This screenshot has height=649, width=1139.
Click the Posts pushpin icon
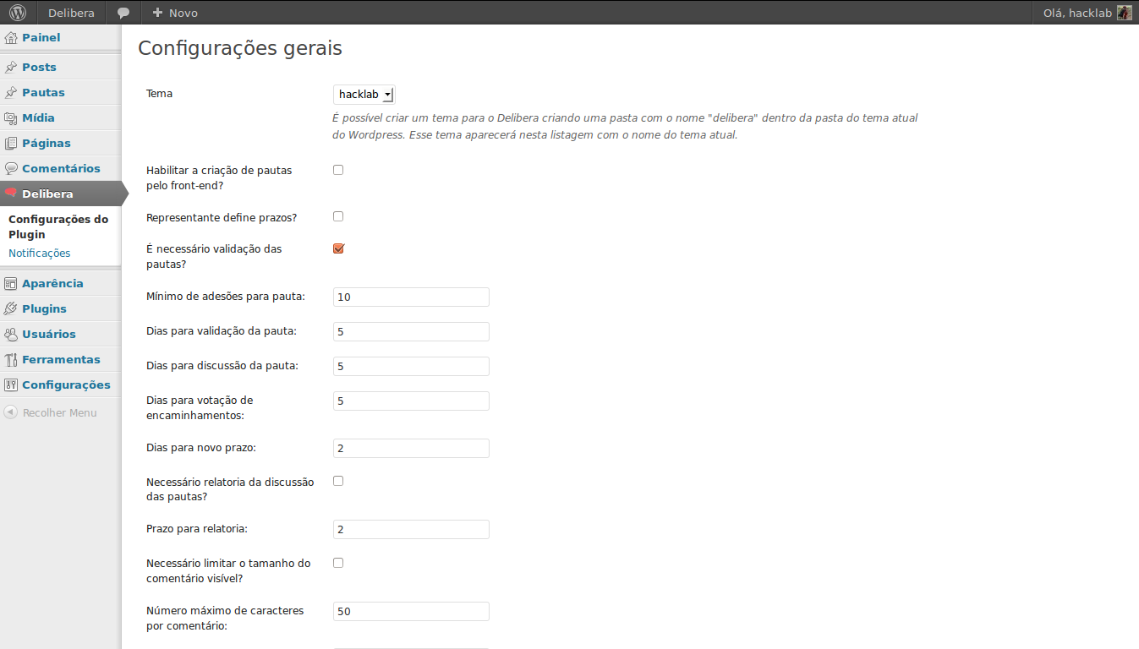coord(11,67)
